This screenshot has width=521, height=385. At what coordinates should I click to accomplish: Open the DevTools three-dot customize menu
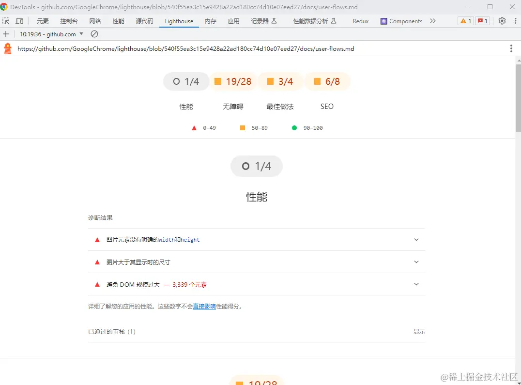click(515, 21)
